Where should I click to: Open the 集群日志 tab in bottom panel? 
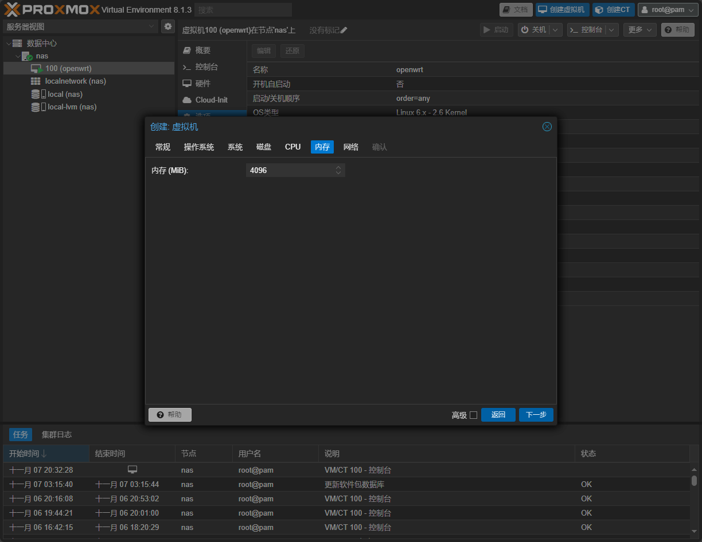(x=57, y=435)
